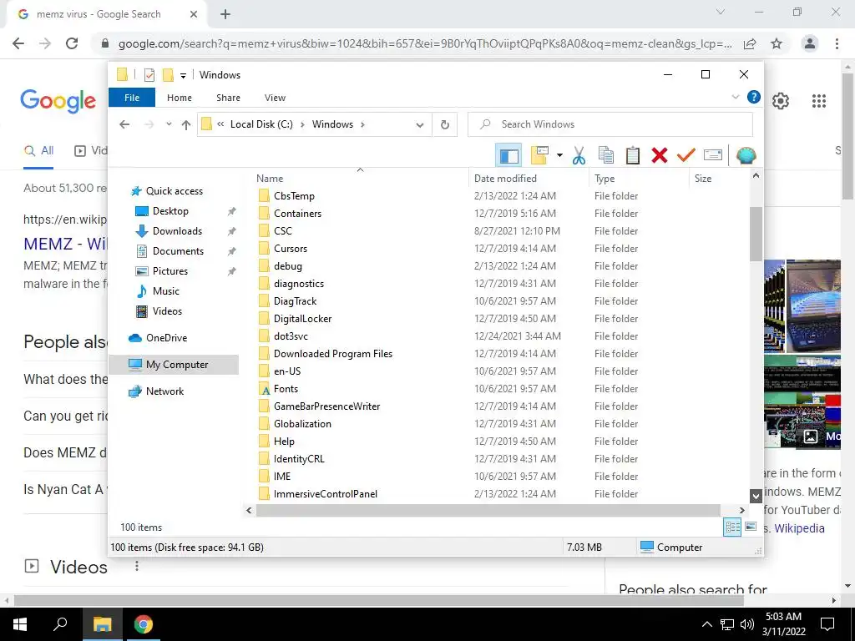Open Google apps grid icon
This screenshot has height=641, width=855.
click(x=818, y=101)
